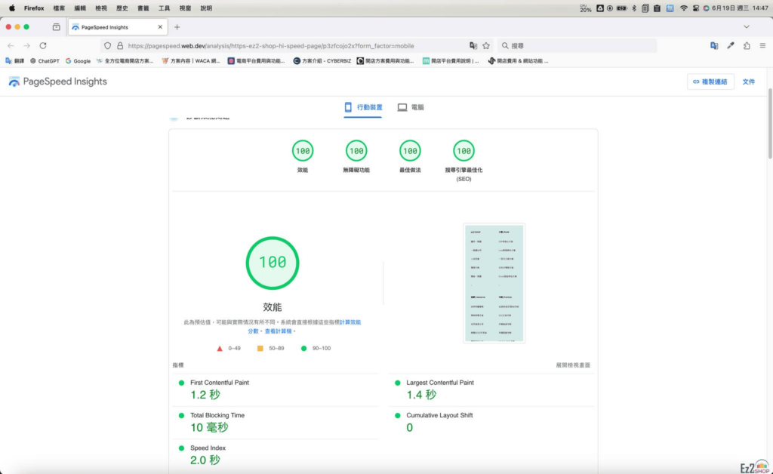Go back to the previous page
This screenshot has height=474, width=773.
pos(11,46)
